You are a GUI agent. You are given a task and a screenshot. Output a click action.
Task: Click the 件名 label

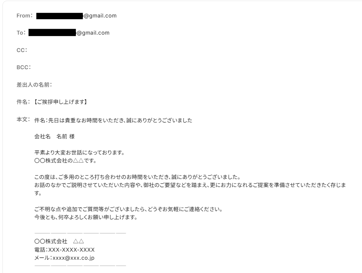pos(23,102)
